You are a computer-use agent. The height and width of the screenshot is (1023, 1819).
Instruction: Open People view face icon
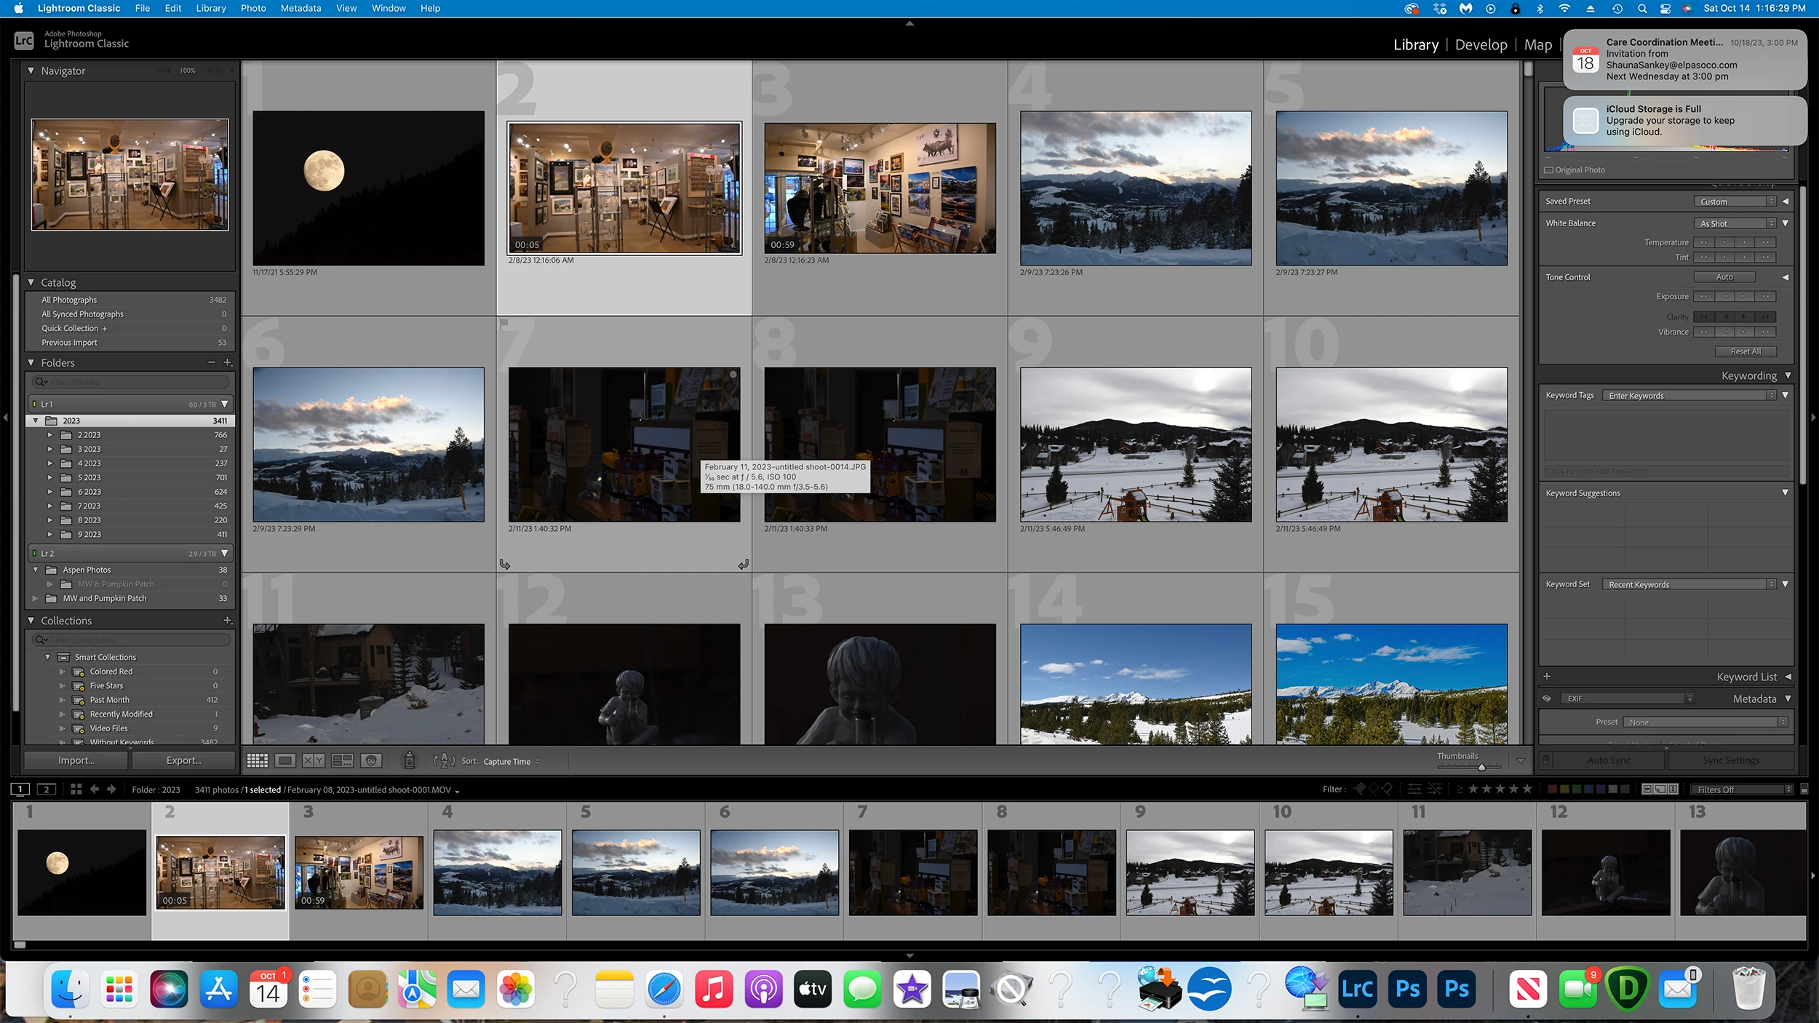(x=371, y=760)
